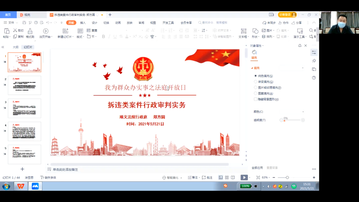Viewport: 359px width, 202px height.
Task: Click the Comments (批注) button in status bar
Action: (x=207, y=177)
